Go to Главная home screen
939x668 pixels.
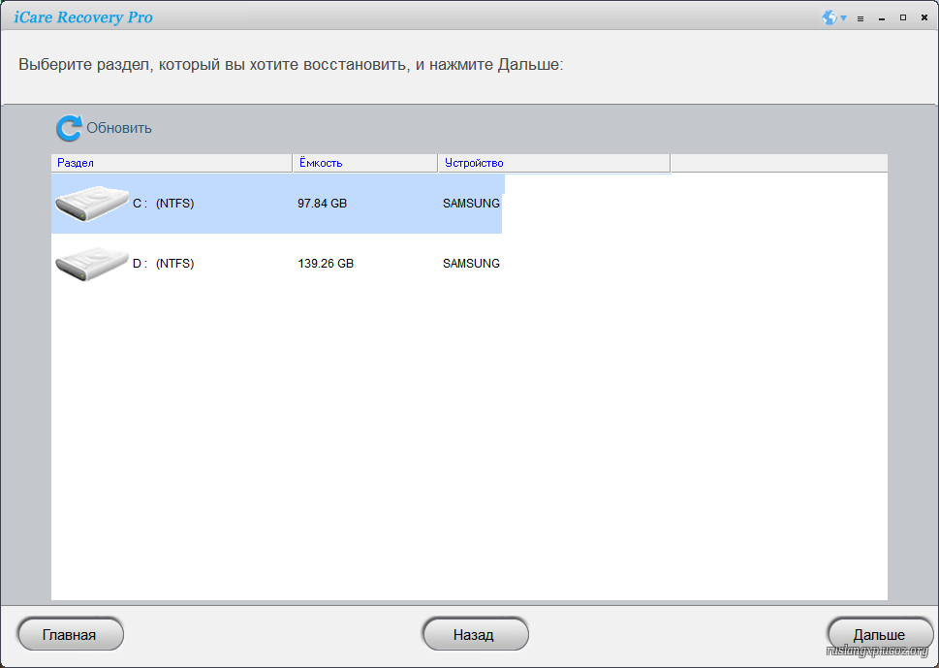click(x=70, y=635)
